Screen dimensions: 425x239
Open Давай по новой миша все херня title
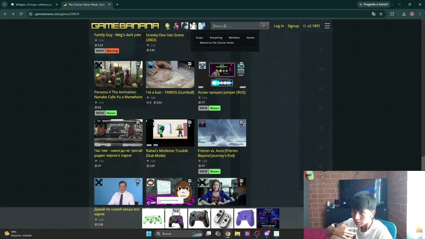pos(117,211)
